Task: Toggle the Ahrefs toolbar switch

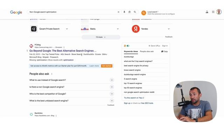Action: [128, 46]
